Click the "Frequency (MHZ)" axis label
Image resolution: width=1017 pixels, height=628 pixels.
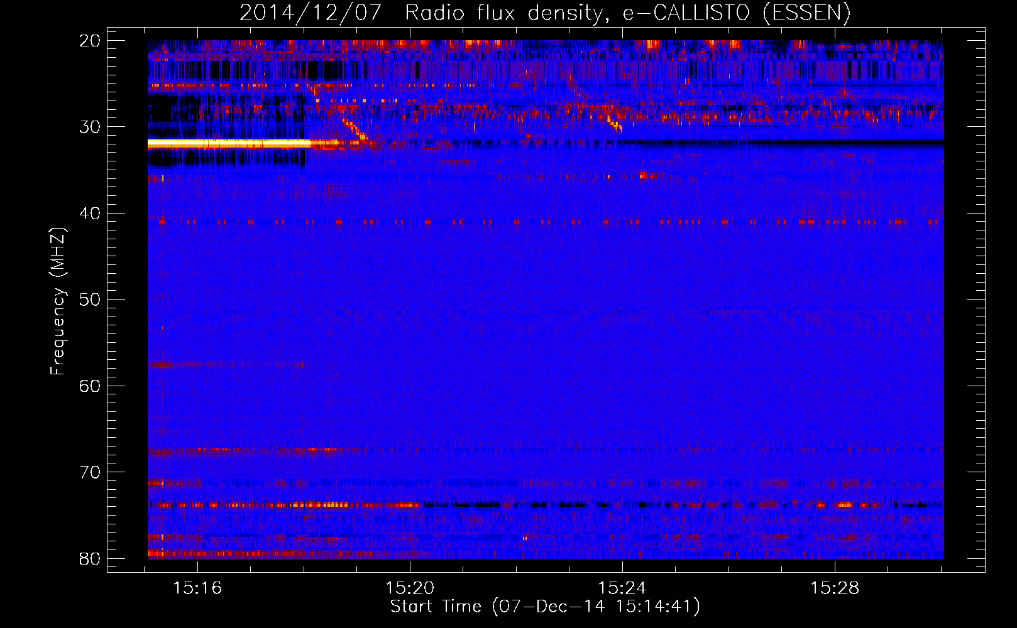point(58,301)
